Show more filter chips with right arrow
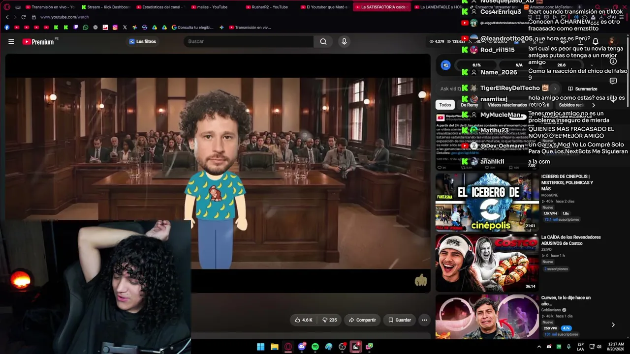 point(594,105)
